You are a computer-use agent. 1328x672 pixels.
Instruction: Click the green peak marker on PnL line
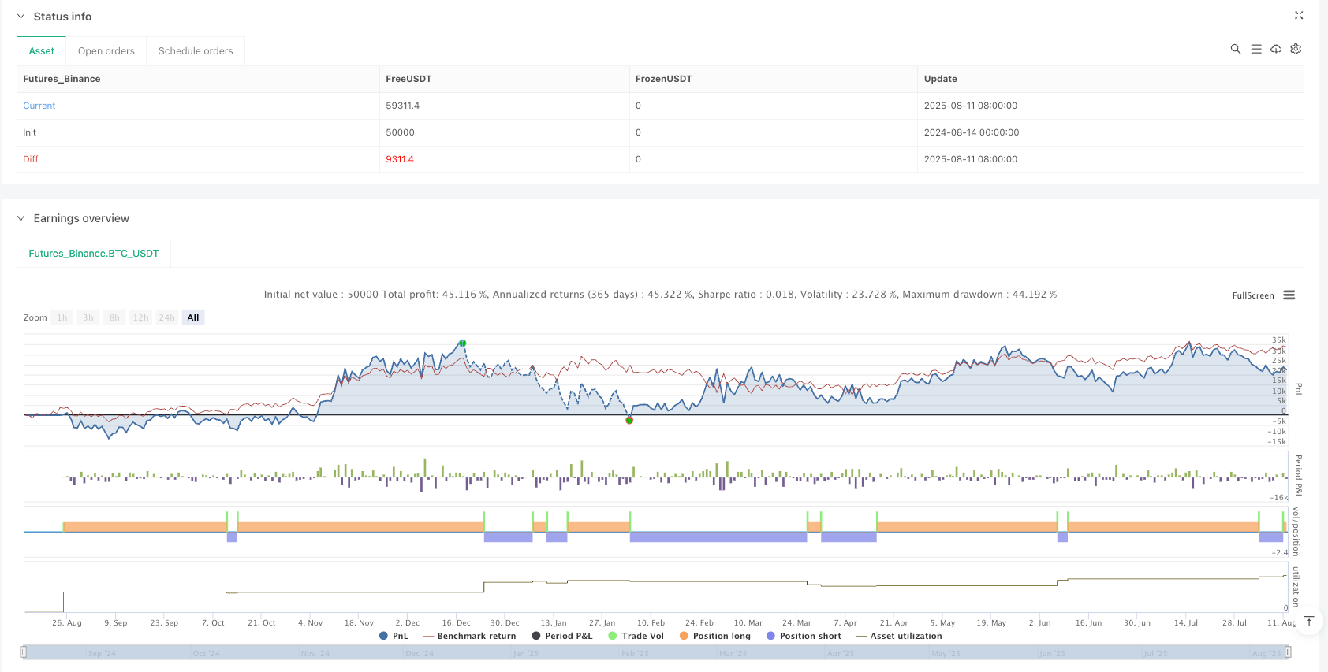point(463,343)
